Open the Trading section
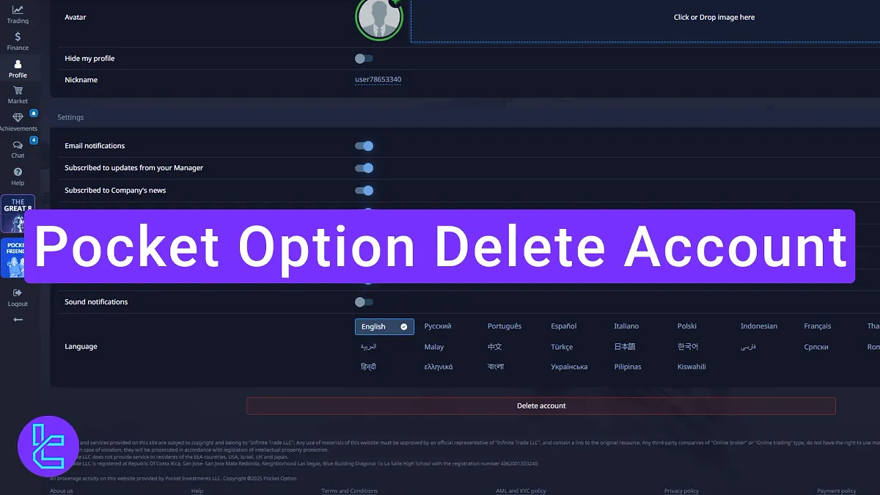 (x=17, y=13)
